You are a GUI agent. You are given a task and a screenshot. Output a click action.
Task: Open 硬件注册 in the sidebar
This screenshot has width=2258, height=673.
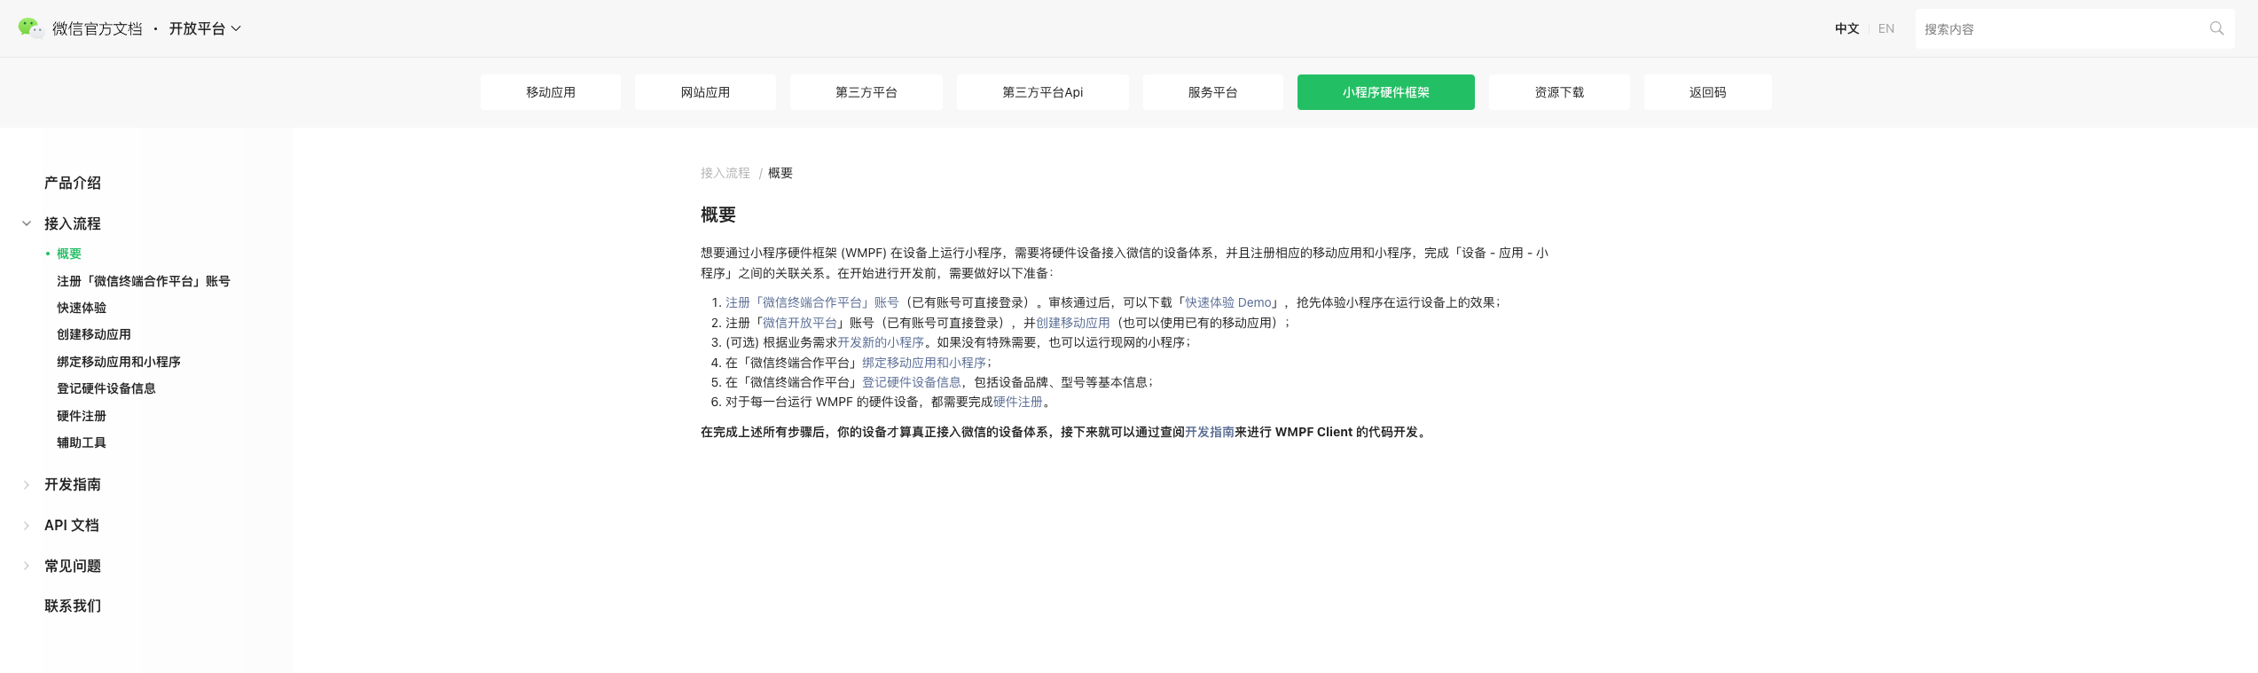(x=82, y=416)
